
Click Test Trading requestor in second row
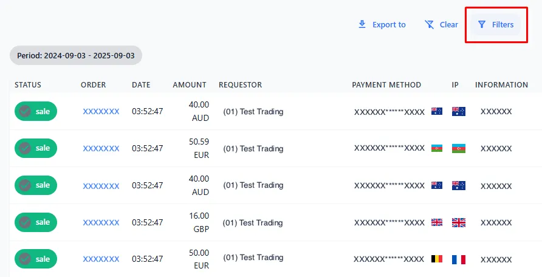253,149
